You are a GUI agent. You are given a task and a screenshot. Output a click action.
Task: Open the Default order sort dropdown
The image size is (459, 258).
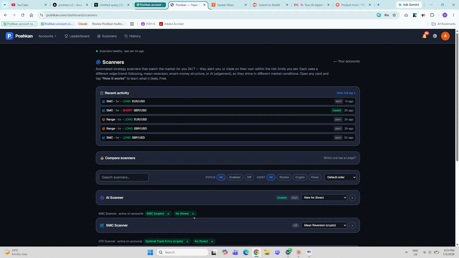(341, 177)
